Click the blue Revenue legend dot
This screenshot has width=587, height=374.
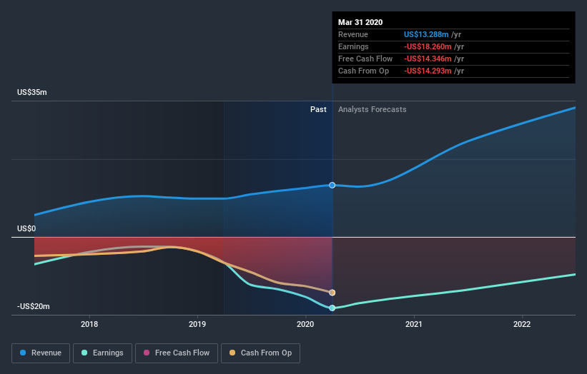23,353
